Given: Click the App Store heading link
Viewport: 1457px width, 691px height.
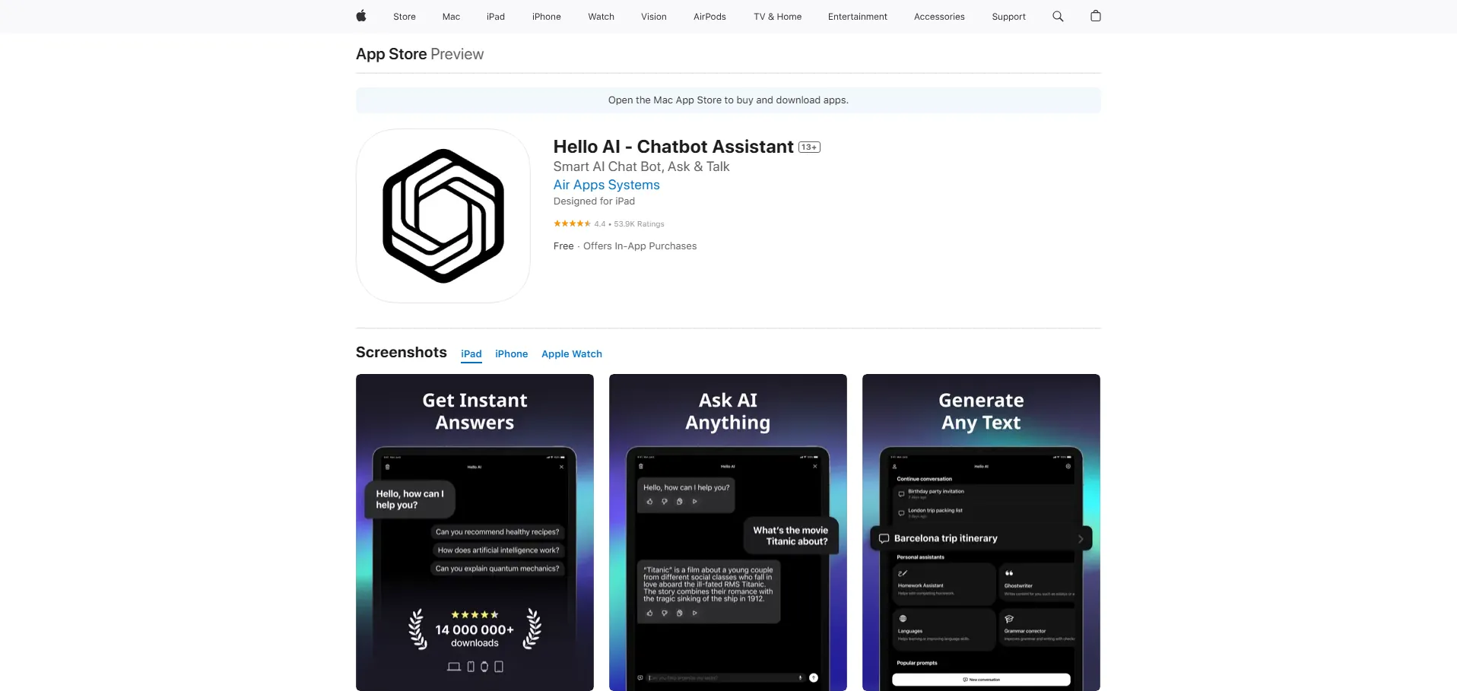Looking at the screenshot, I should pos(391,54).
